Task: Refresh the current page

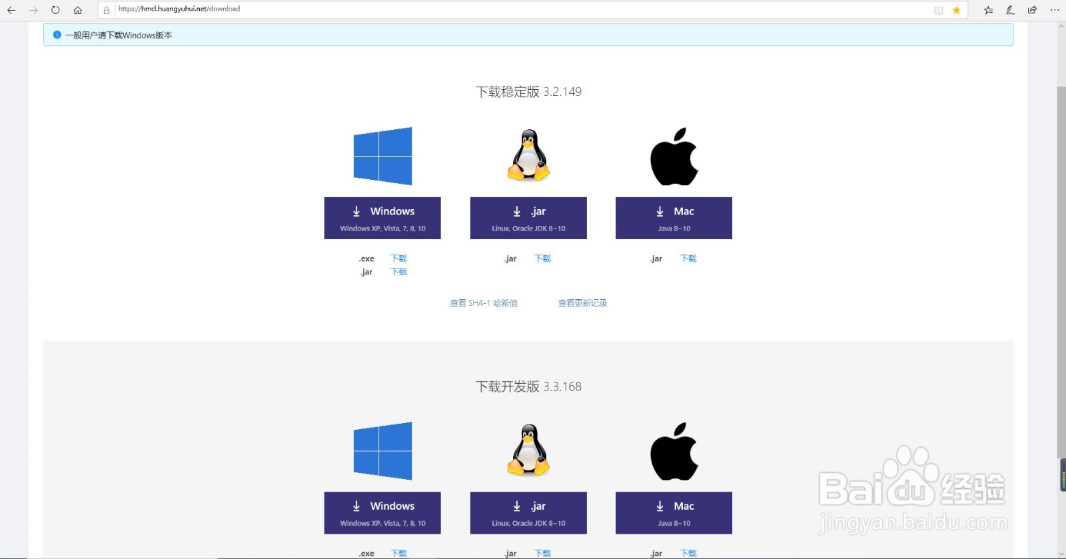Action: 55,10
